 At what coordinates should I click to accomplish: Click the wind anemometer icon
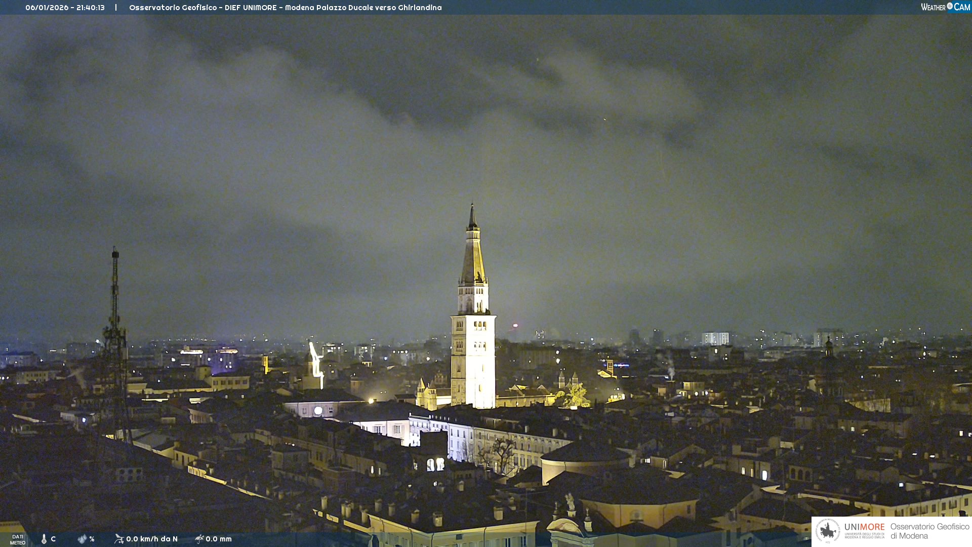pyautogui.click(x=119, y=539)
